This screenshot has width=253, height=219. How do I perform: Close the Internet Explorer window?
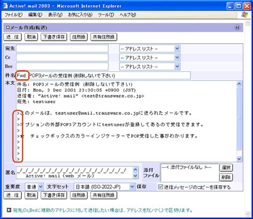[x=247, y=6]
